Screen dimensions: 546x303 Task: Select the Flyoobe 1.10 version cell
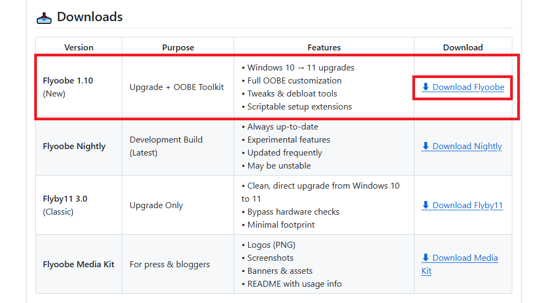pyautogui.click(x=68, y=81)
